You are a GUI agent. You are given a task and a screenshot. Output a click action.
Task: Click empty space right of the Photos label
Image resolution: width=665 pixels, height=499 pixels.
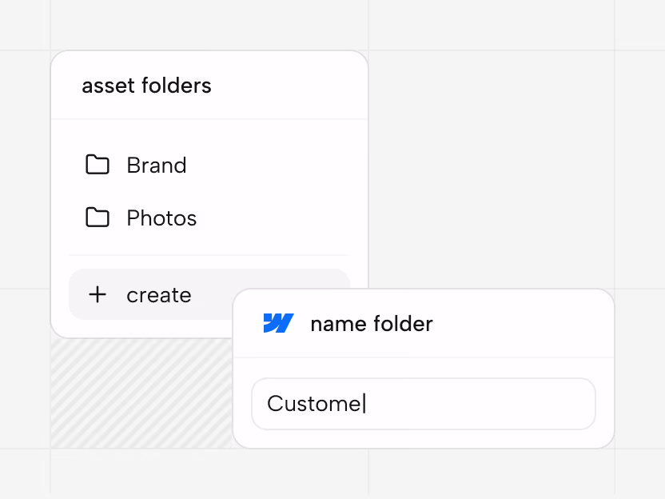[x=276, y=218]
